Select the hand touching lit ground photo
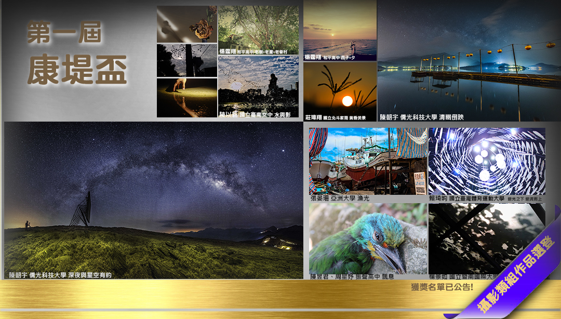The image size is (561, 319). tap(187, 98)
